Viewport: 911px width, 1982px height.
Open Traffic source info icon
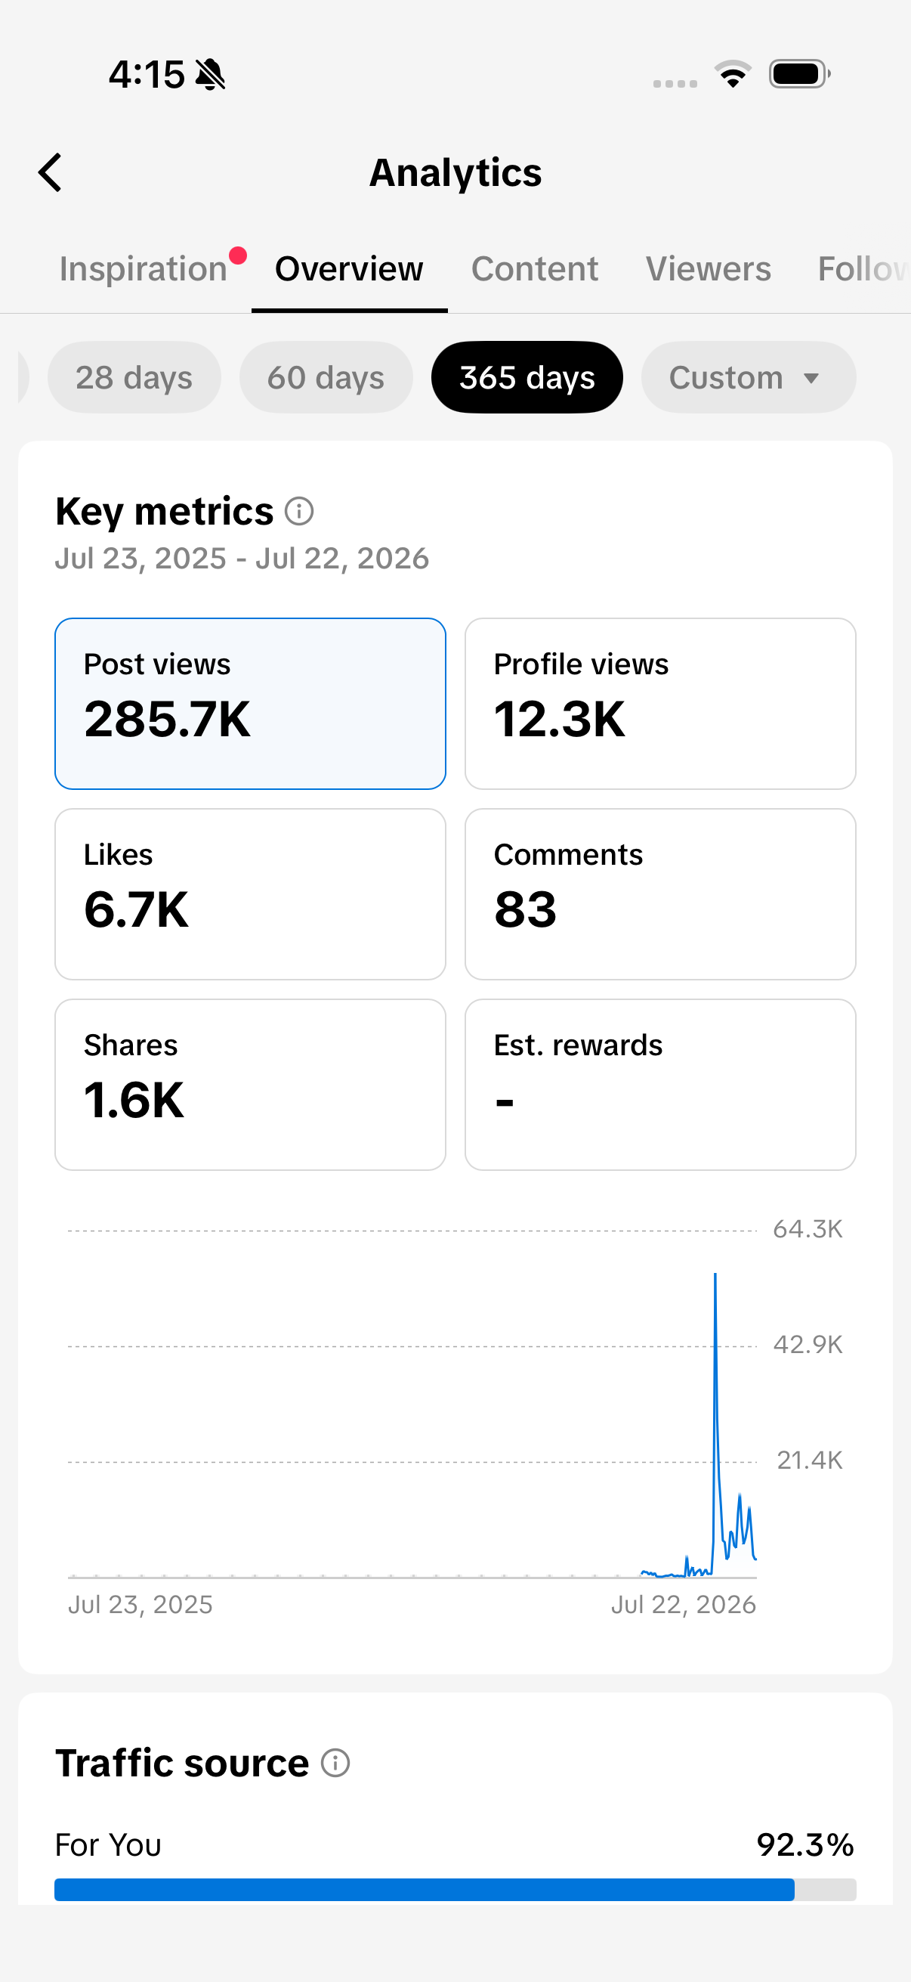pyautogui.click(x=335, y=1762)
